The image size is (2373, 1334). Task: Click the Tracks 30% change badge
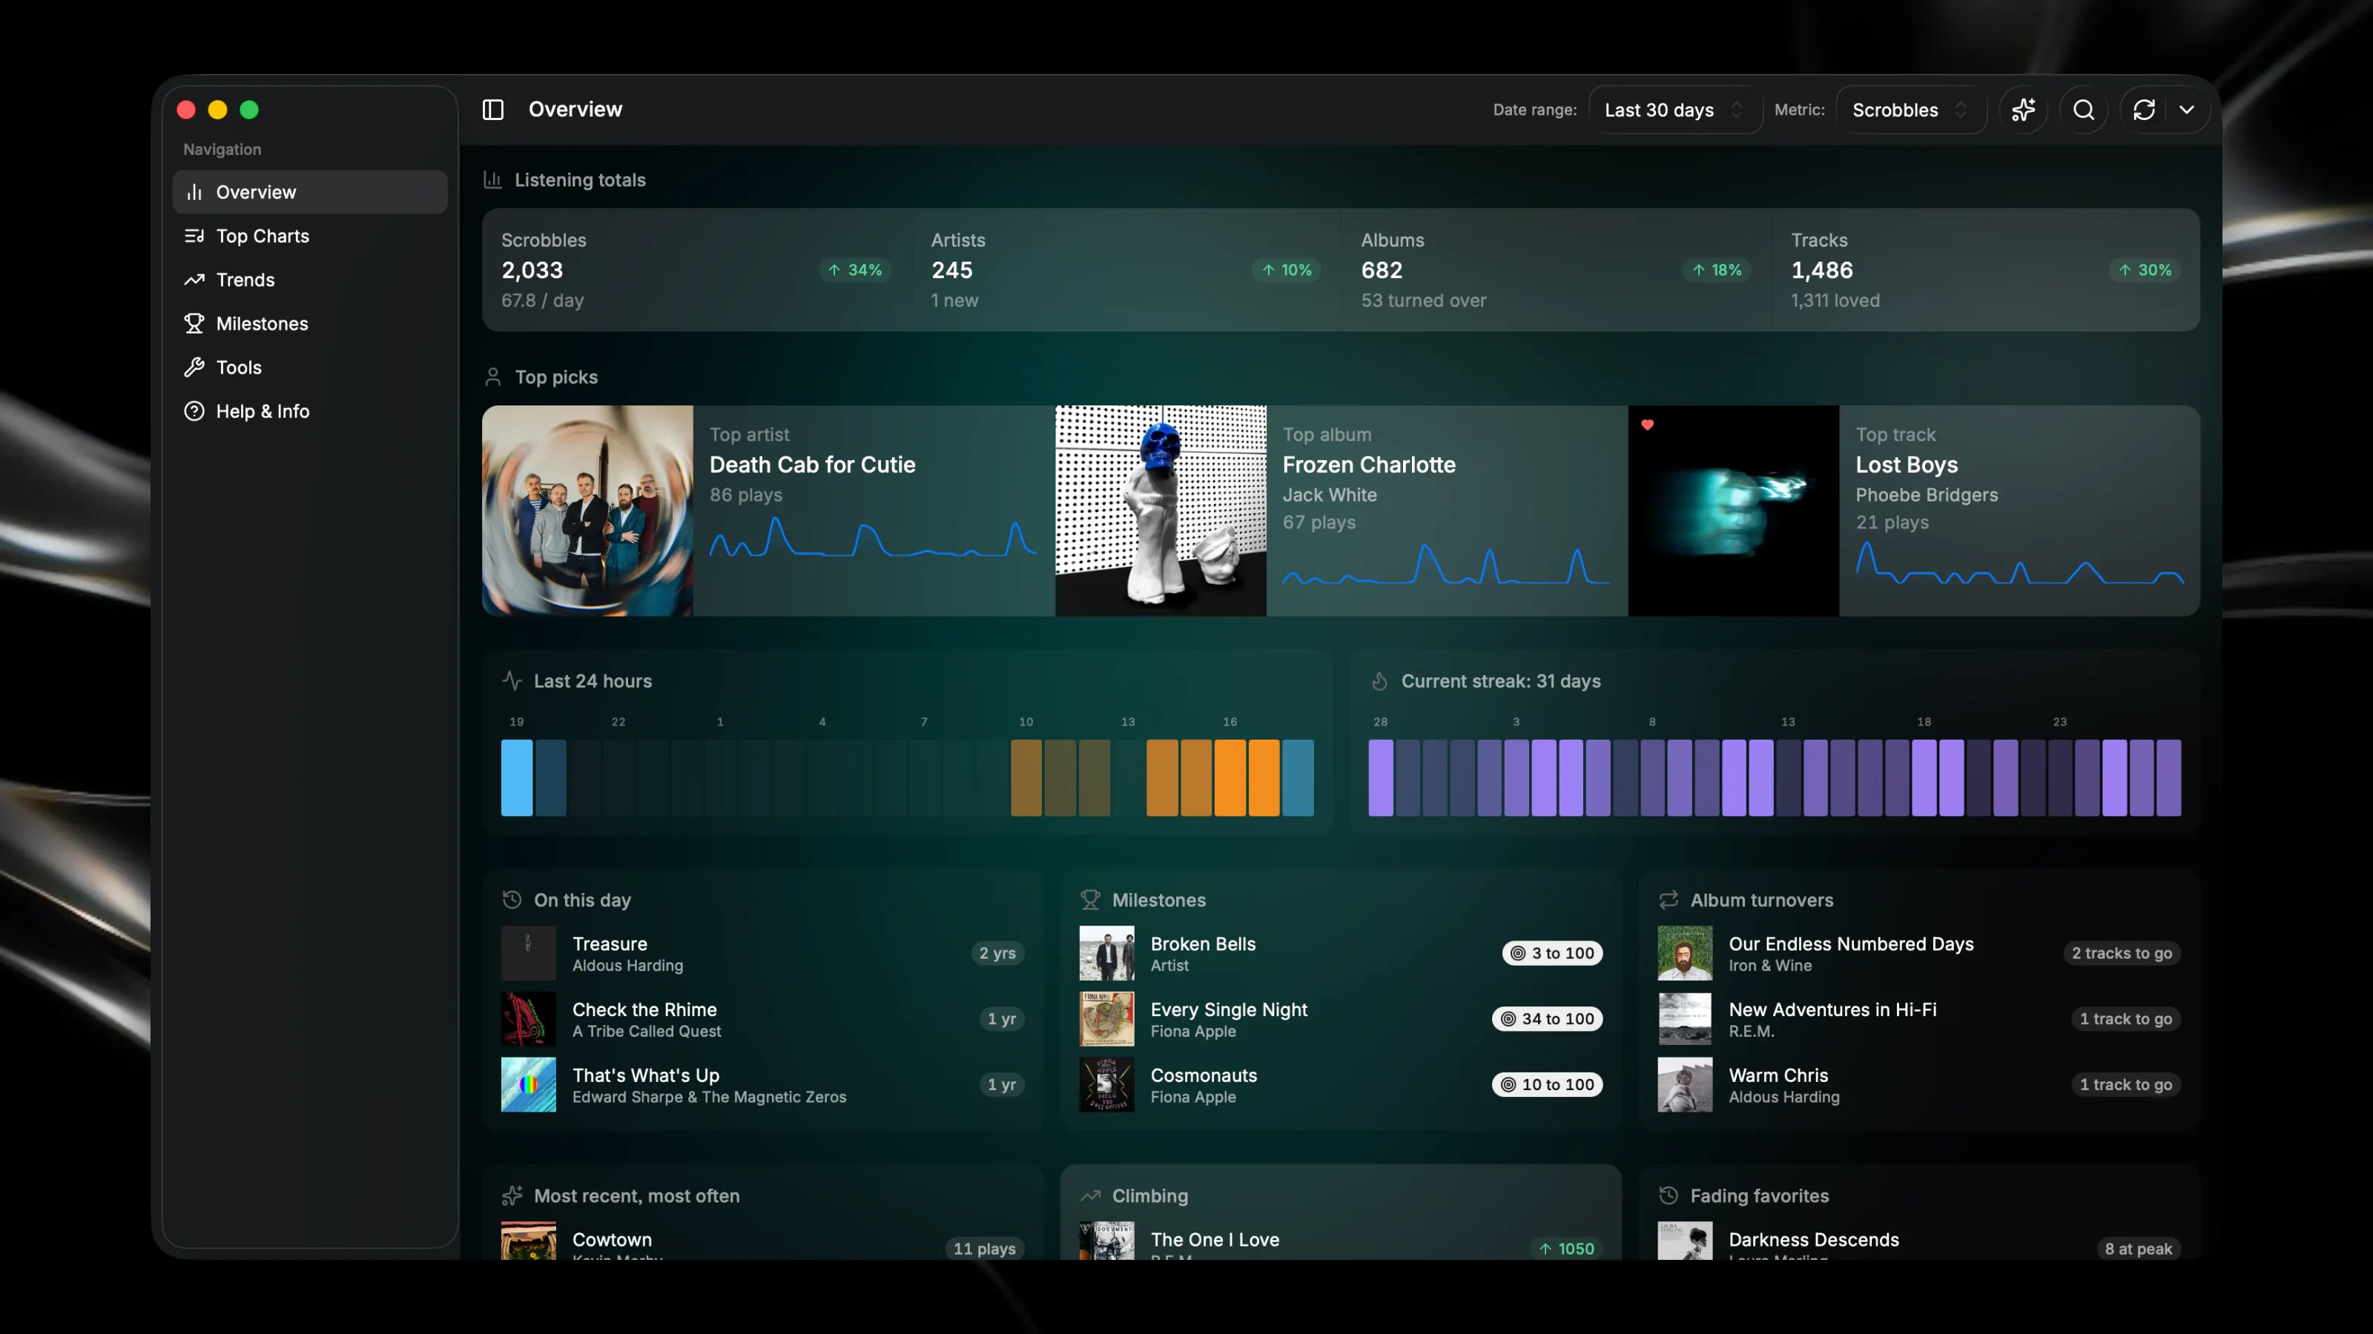pyautogui.click(x=2145, y=270)
